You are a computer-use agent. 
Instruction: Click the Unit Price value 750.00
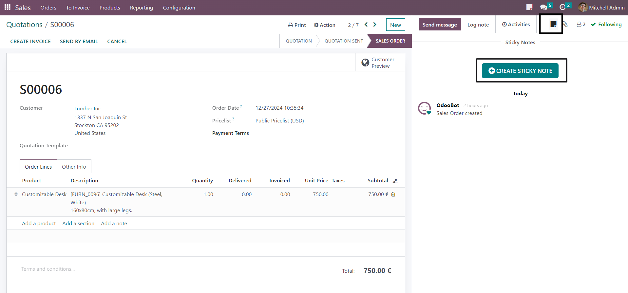(x=321, y=194)
